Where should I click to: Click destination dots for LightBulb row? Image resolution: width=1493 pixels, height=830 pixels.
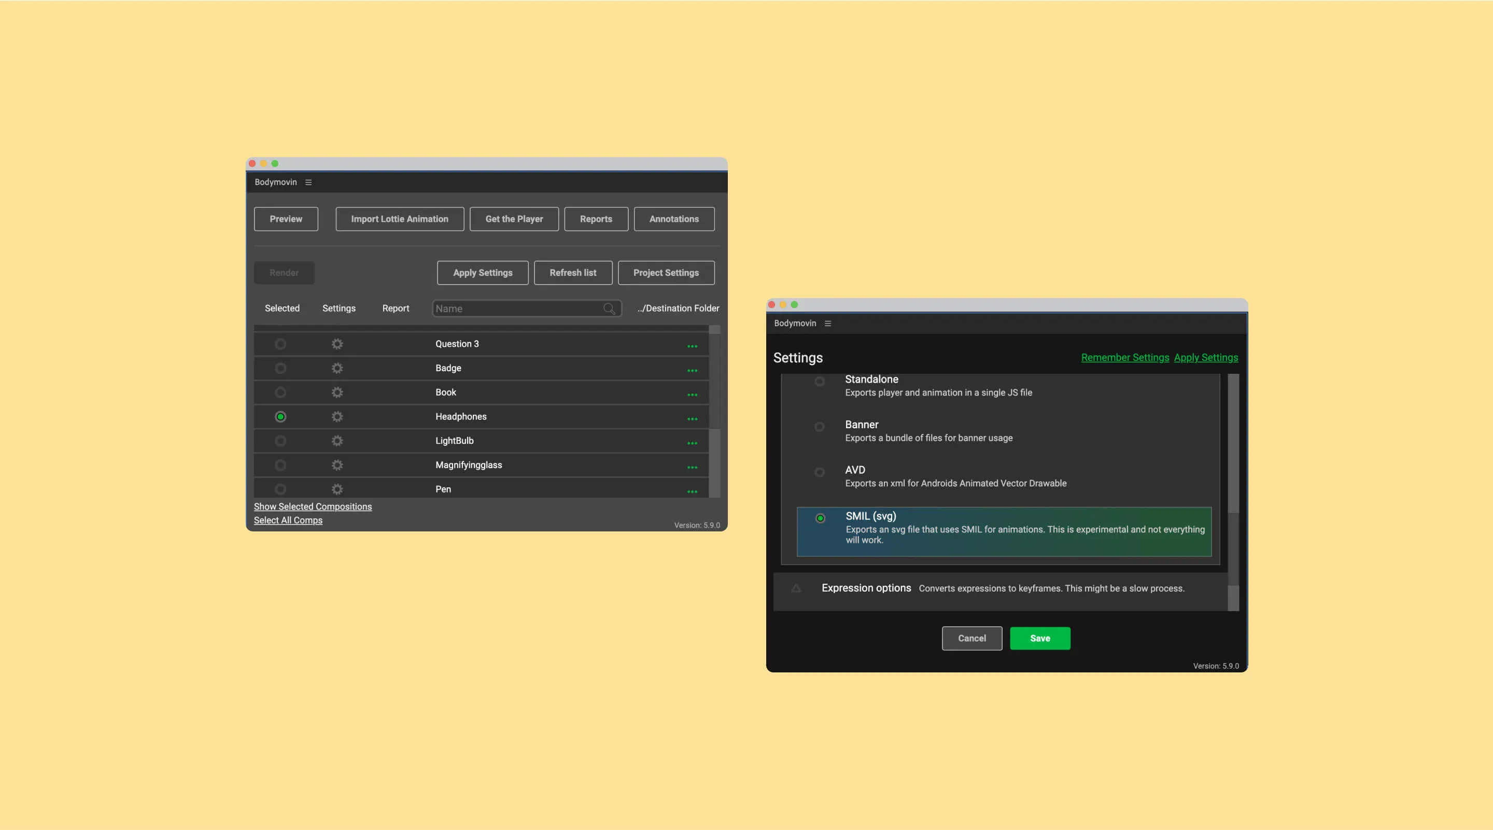(692, 443)
